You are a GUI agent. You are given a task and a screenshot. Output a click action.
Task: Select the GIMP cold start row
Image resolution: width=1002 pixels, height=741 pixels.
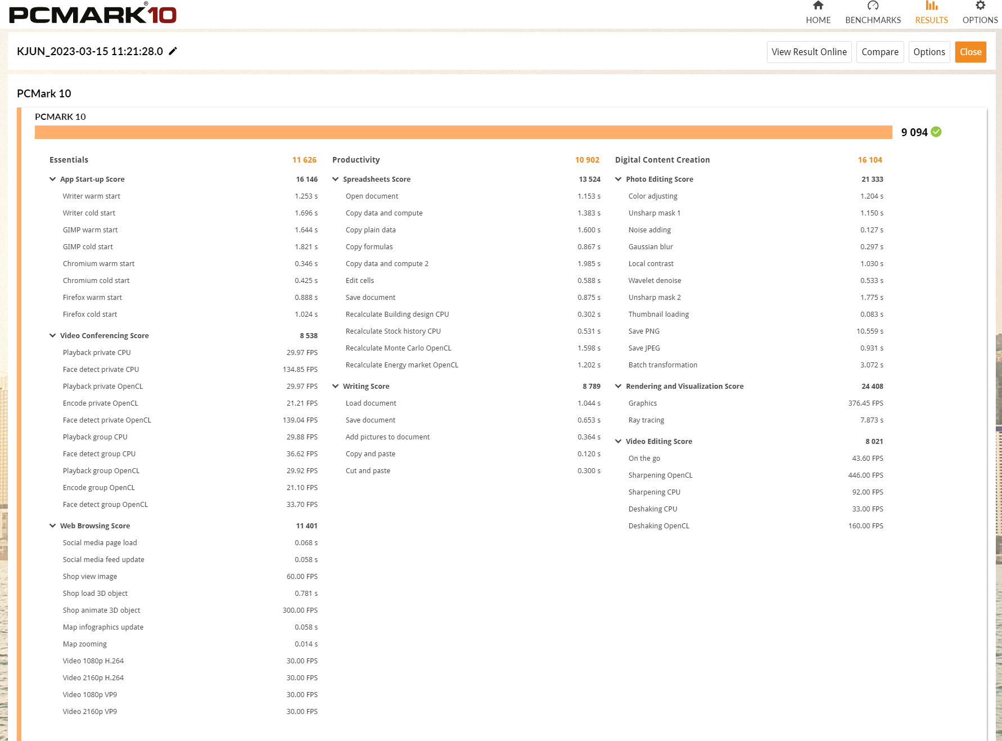(190, 246)
